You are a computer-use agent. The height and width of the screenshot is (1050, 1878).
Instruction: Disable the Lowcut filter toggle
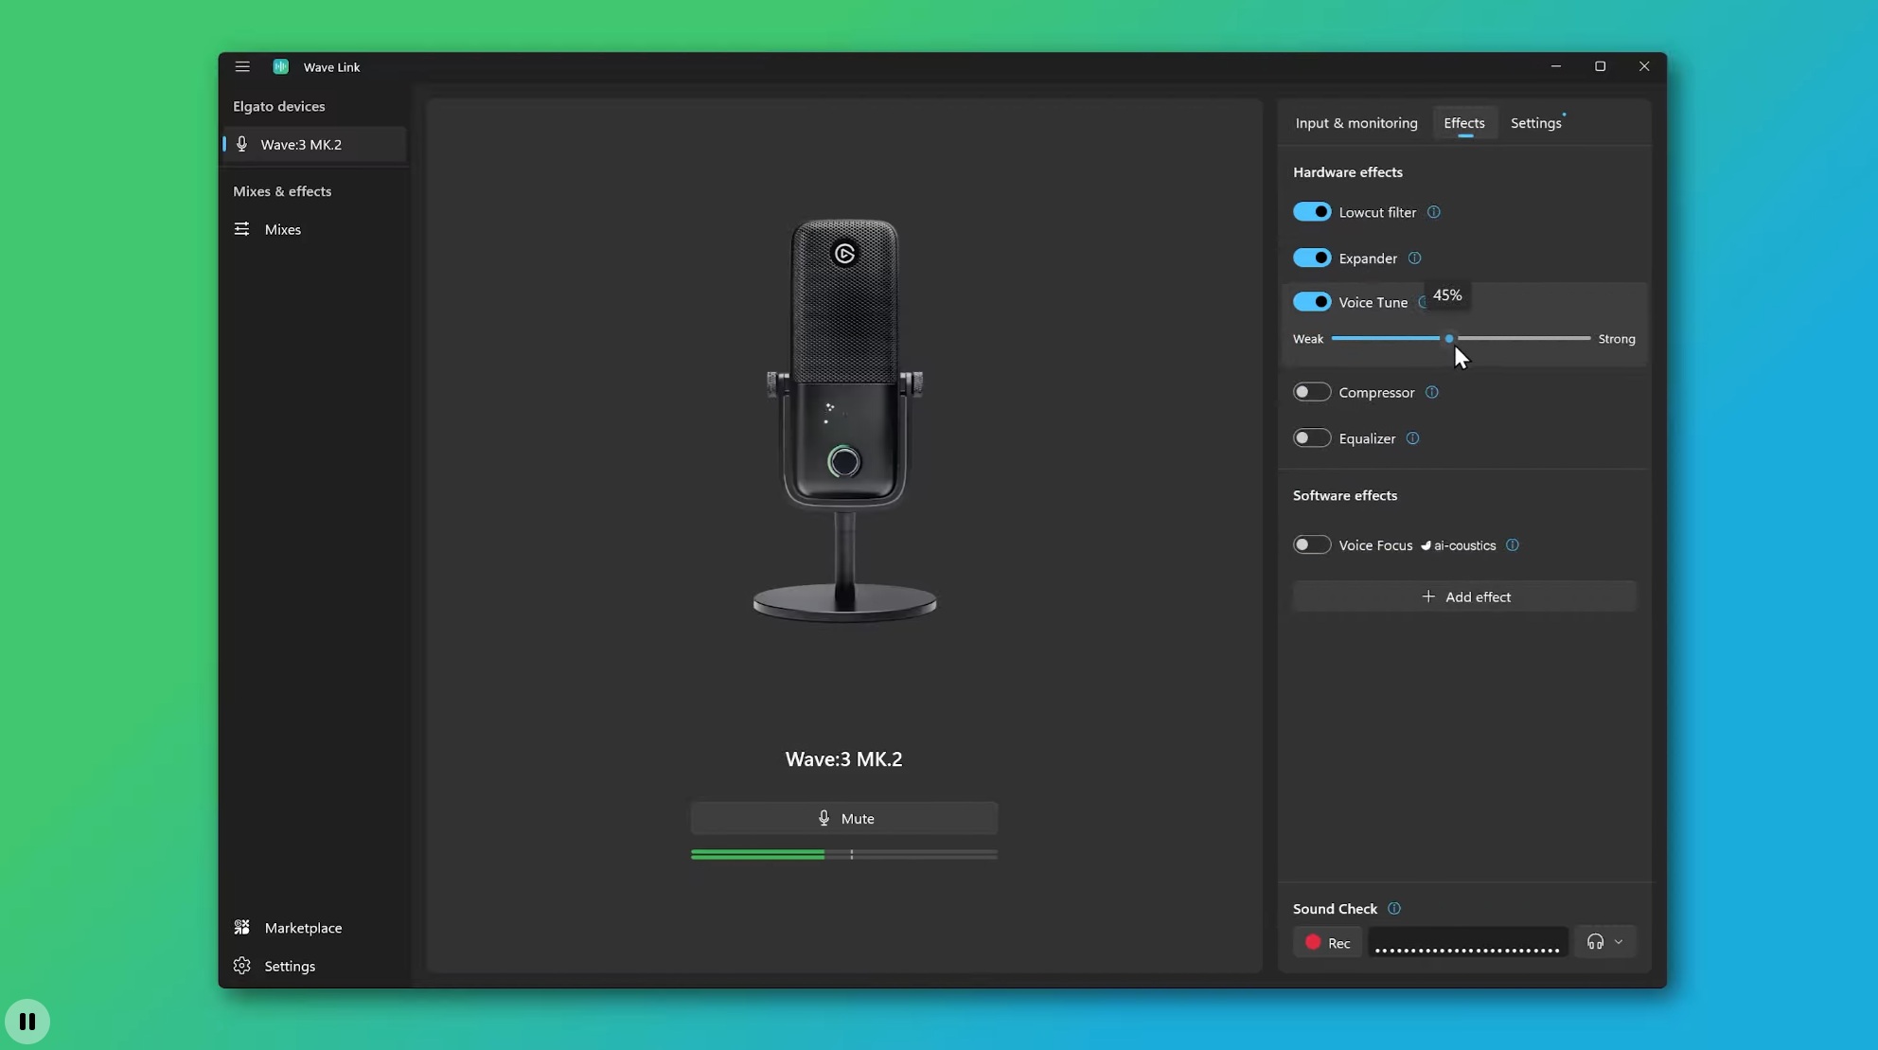click(1312, 212)
